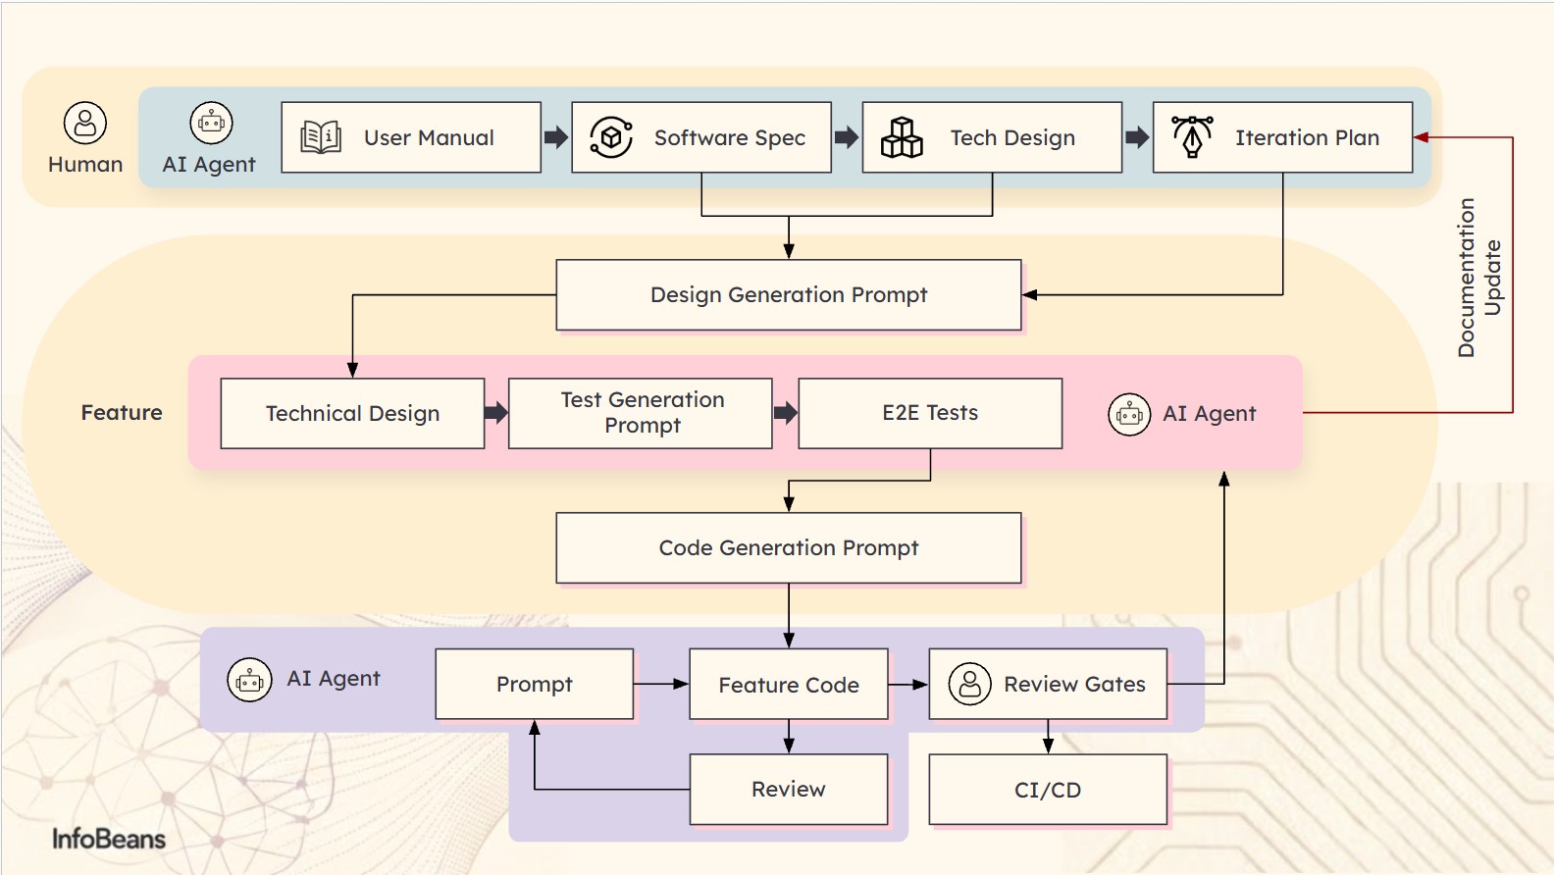Click the Software Spec cube icon
The height and width of the screenshot is (875, 1554).
coord(611,137)
